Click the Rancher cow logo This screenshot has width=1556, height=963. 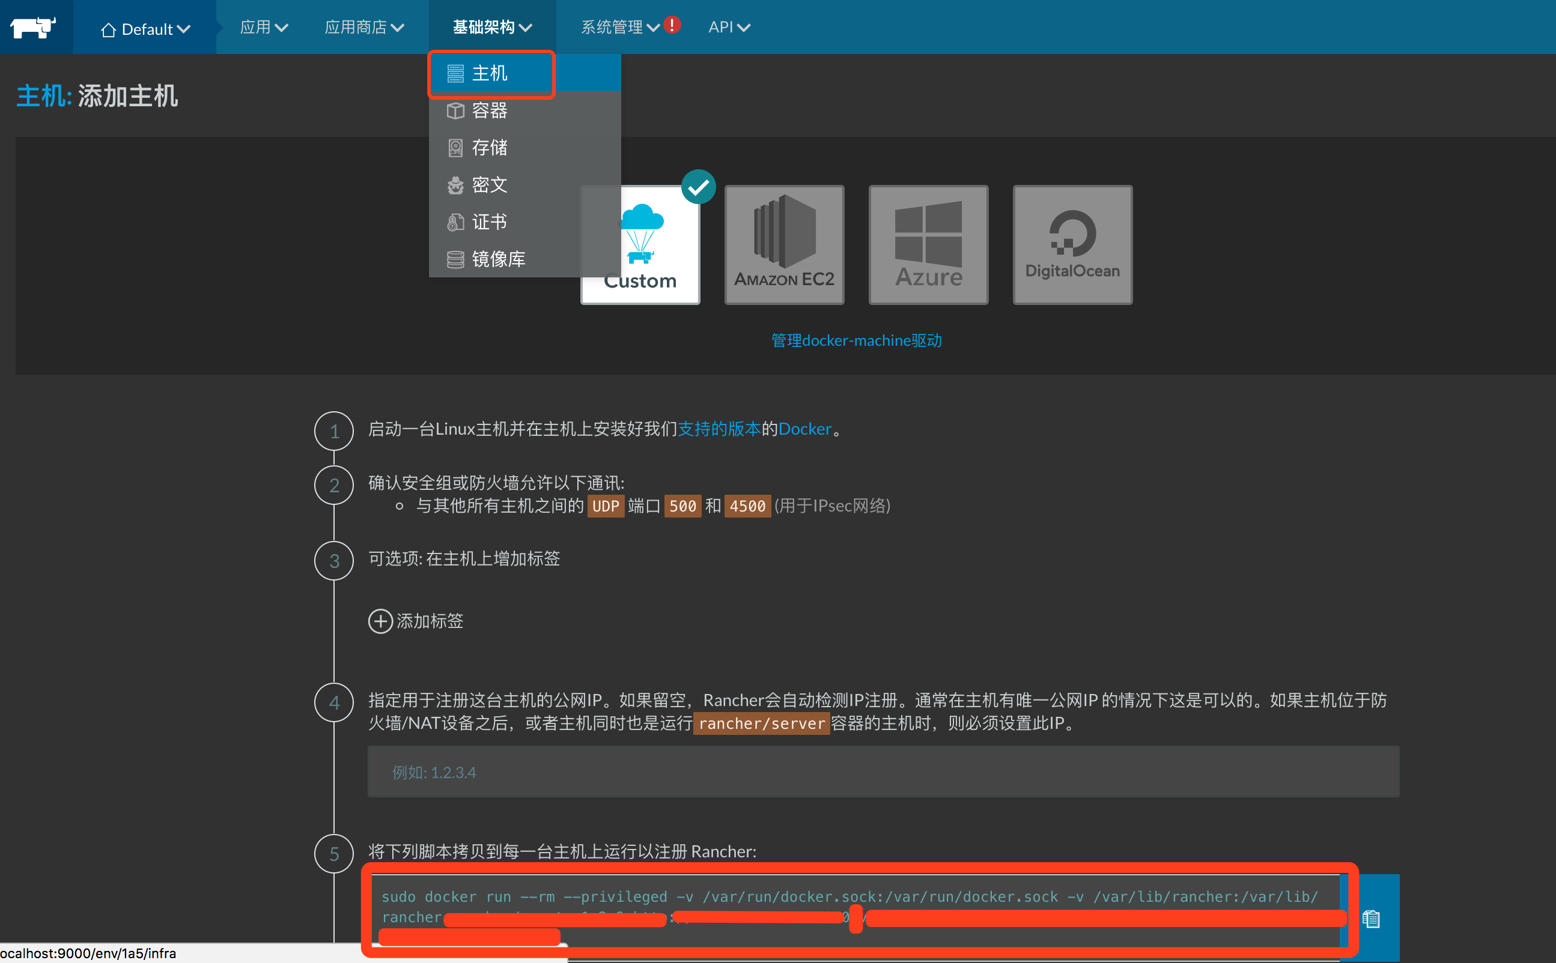33,28
